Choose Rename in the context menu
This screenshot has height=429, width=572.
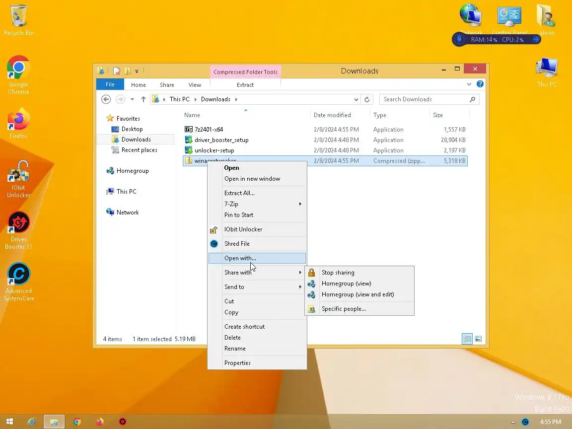click(x=257, y=349)
